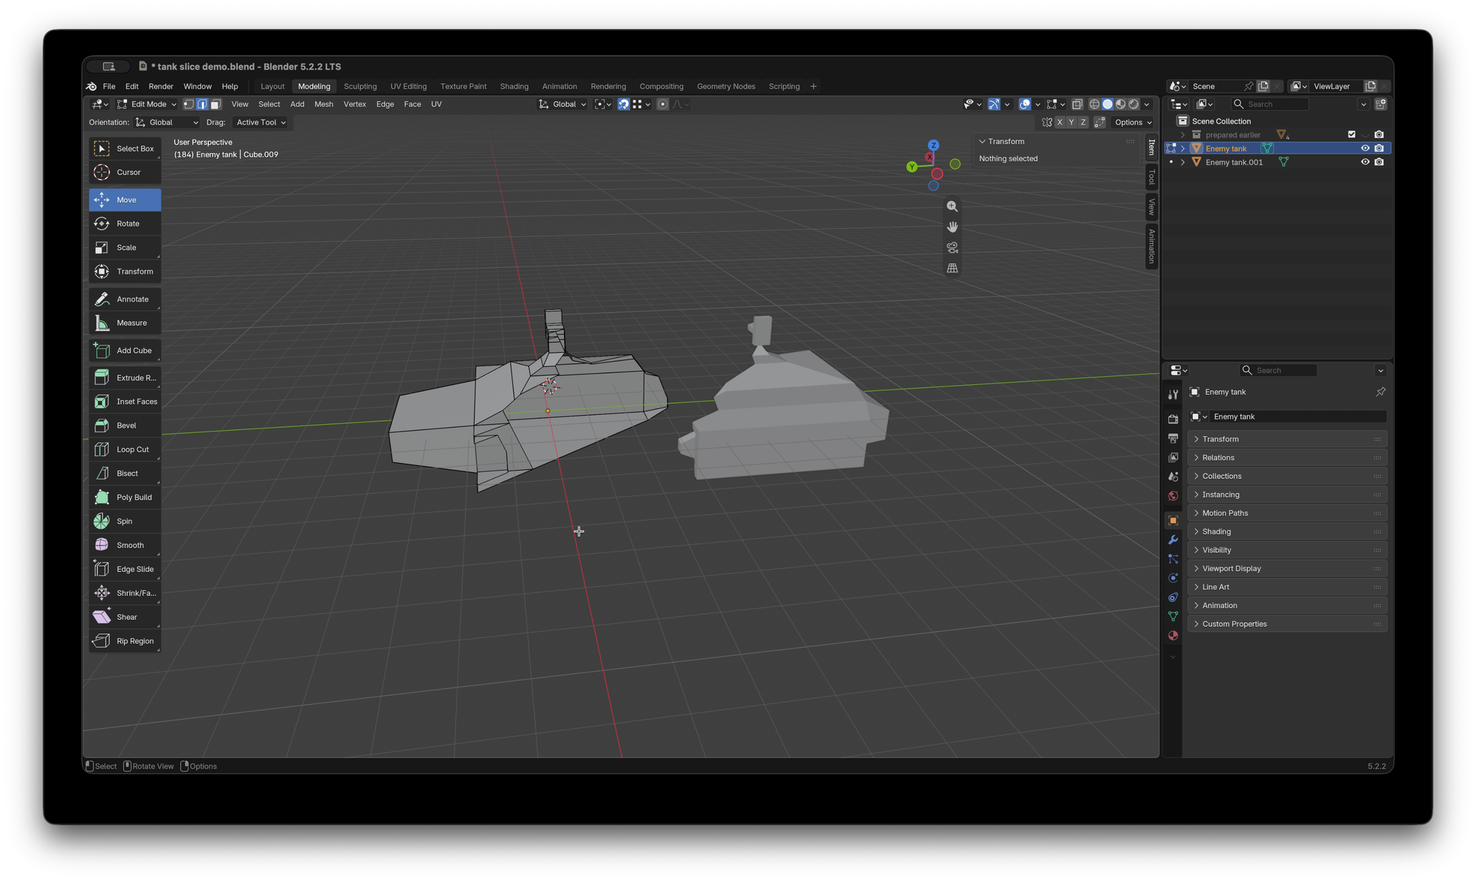Screen dimensions: 1476x882
Task: Open the Edit Mode dropdown
Action: coord(147,104)
